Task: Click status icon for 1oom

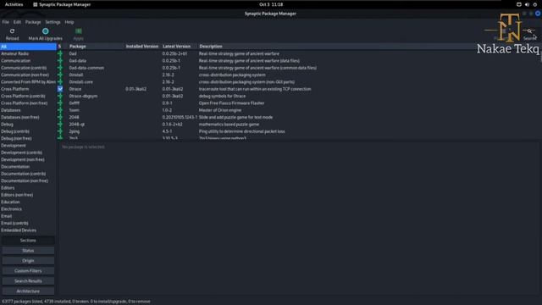Action: (60, 110)
